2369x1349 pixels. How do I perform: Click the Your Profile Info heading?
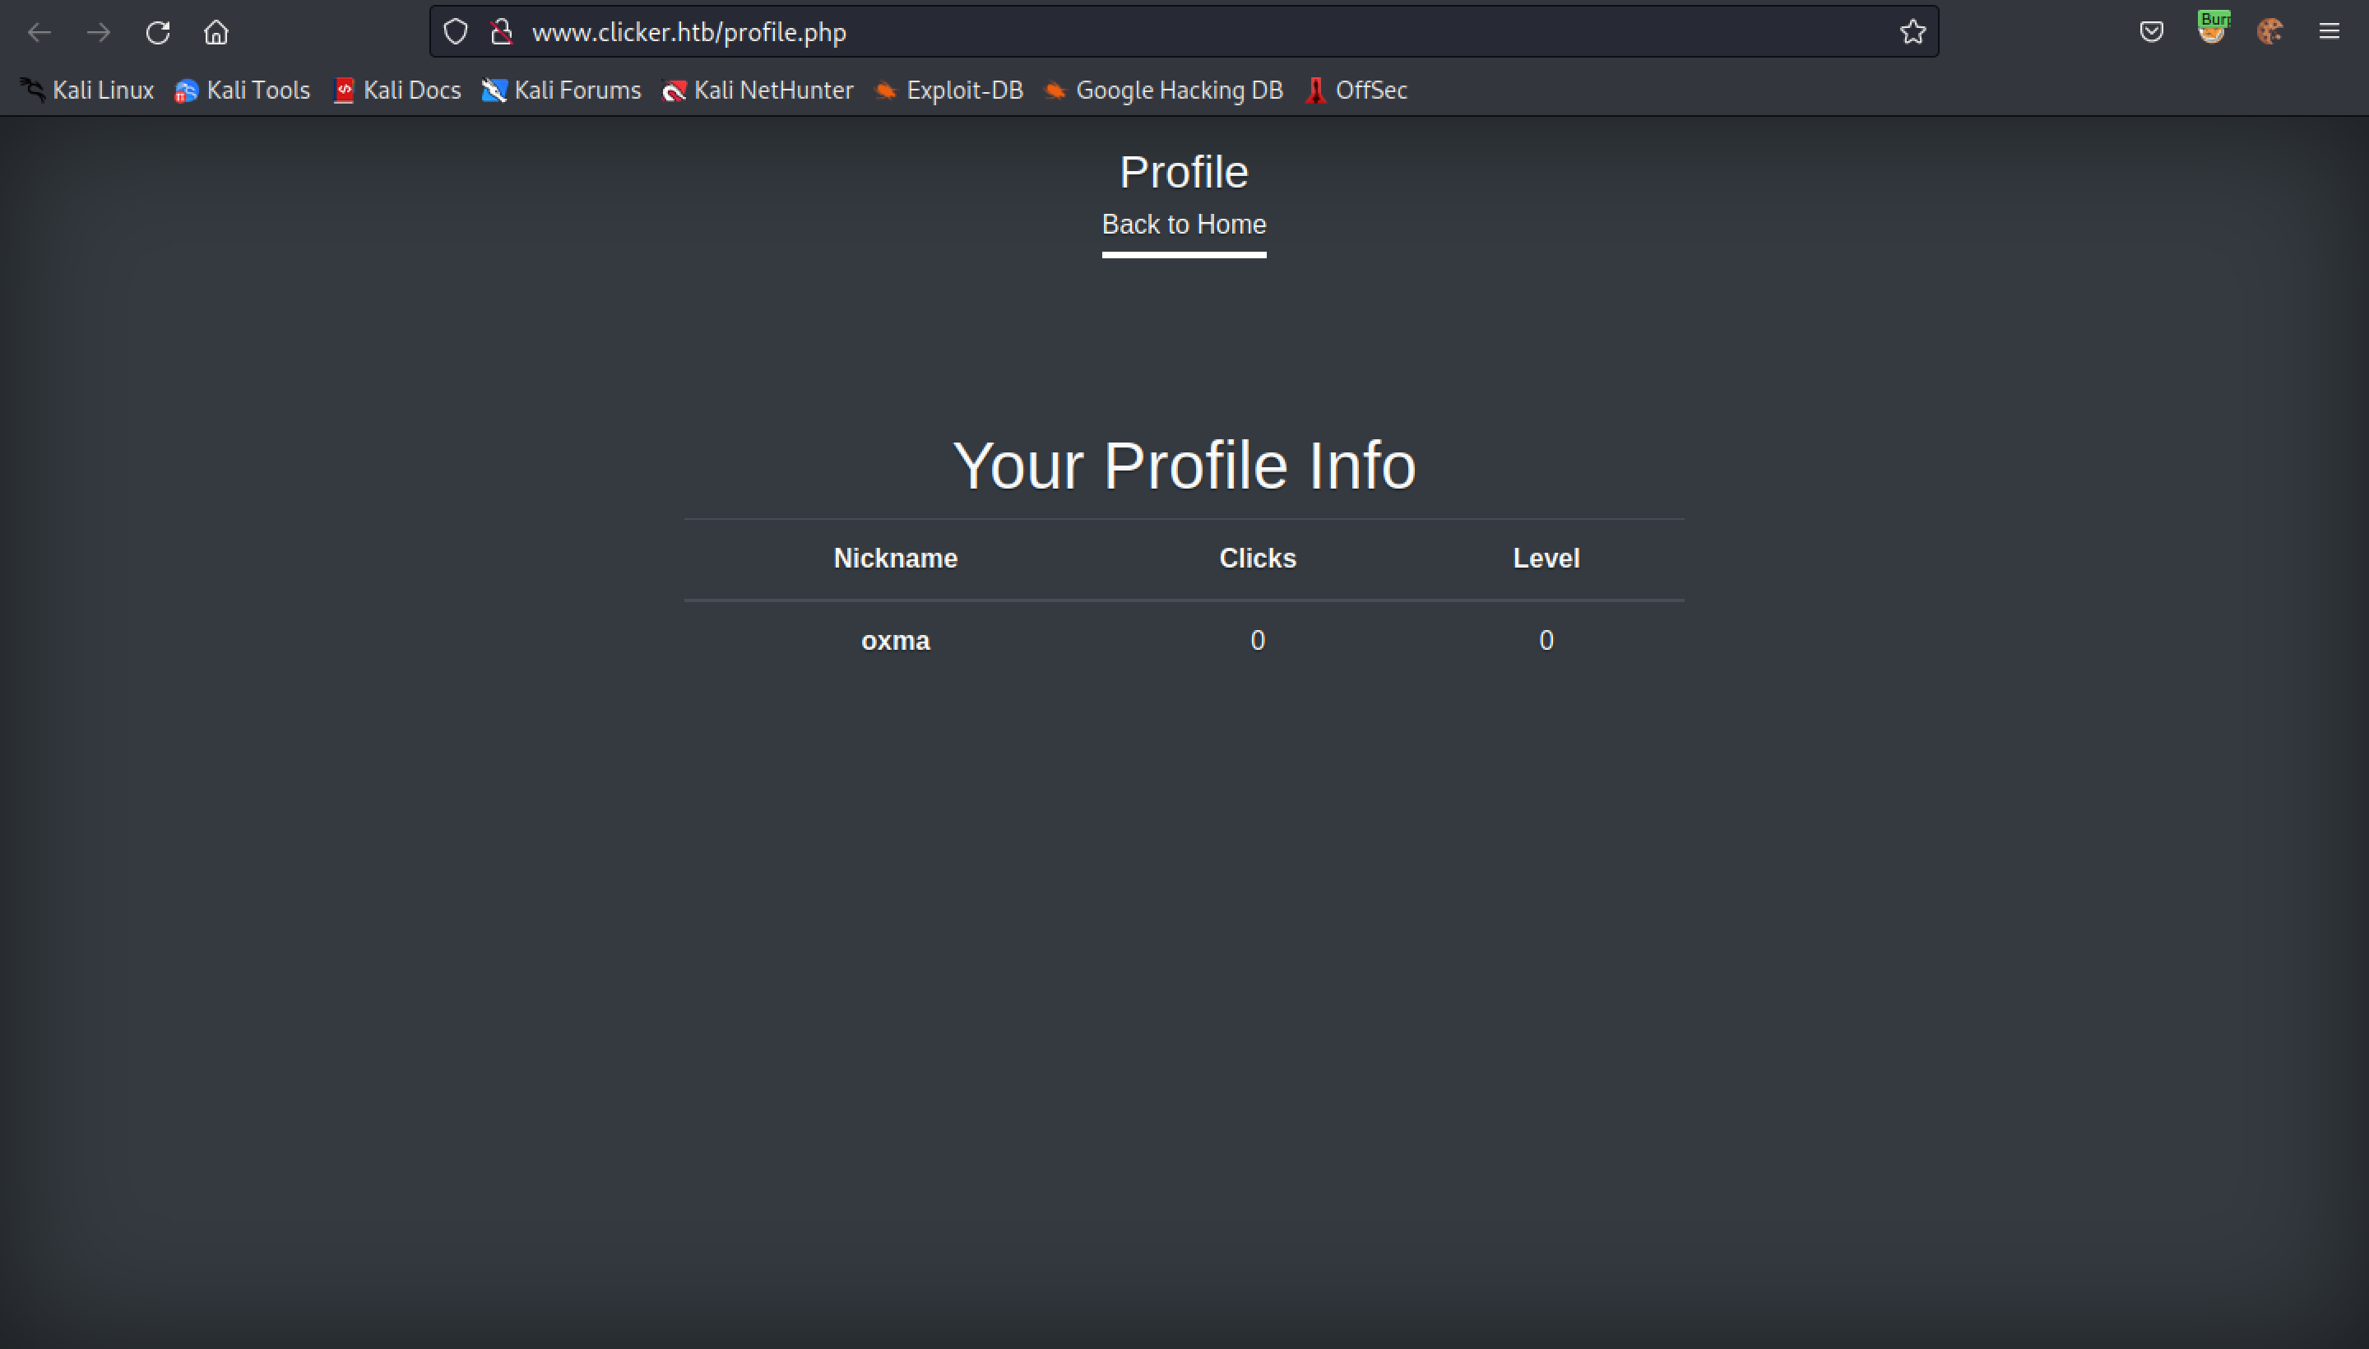(x=1184, y=465)
